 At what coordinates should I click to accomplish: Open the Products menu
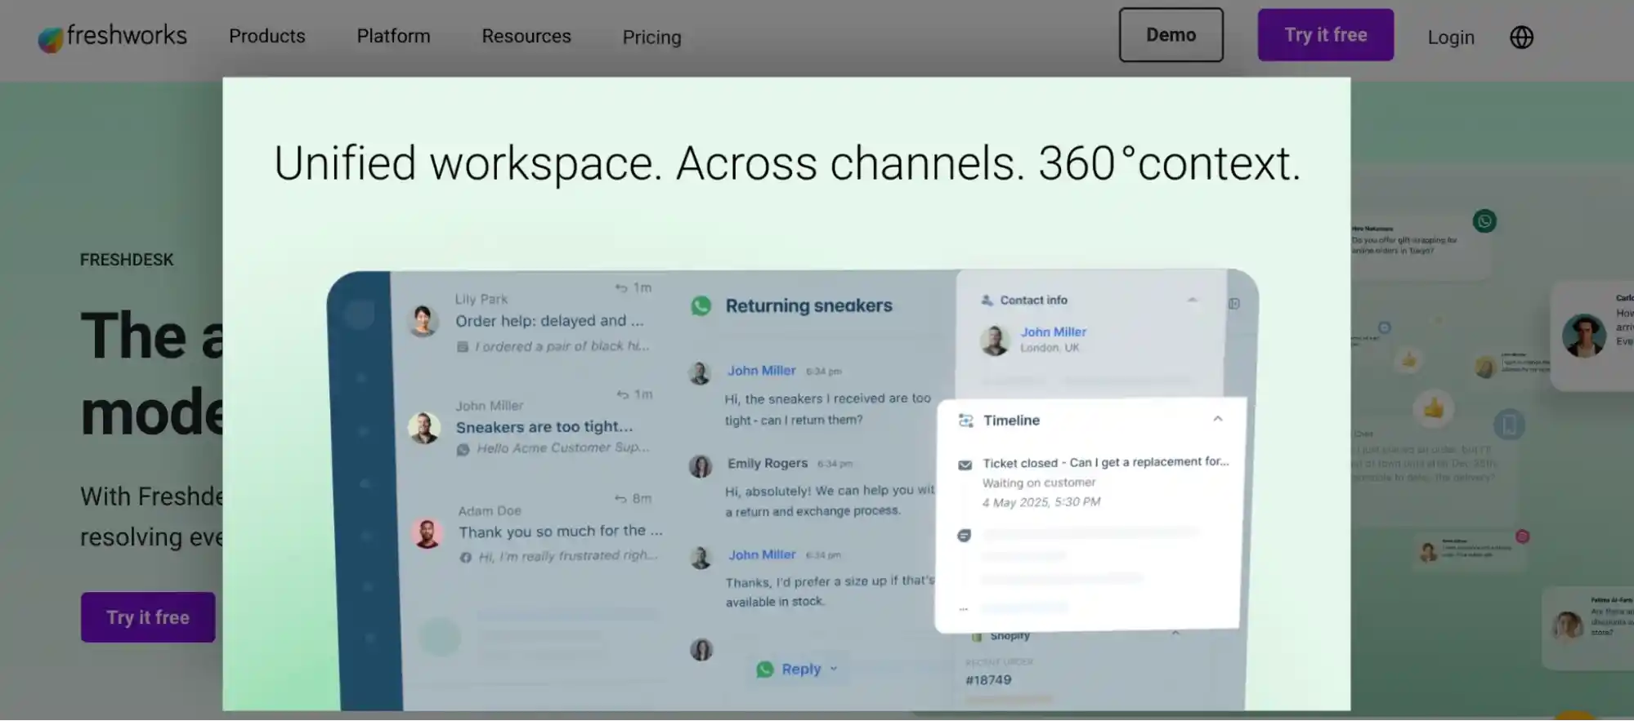pos(266,36)
